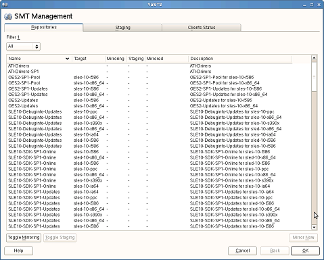Click the Mirror Now button
Viewport: 324px width, 260px height.
[x=303, y=238]
